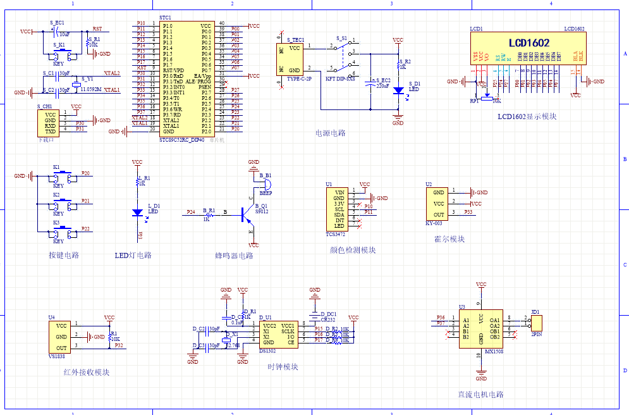
Task: Click the L_R1 1K resistor
Action: point(137,182)
